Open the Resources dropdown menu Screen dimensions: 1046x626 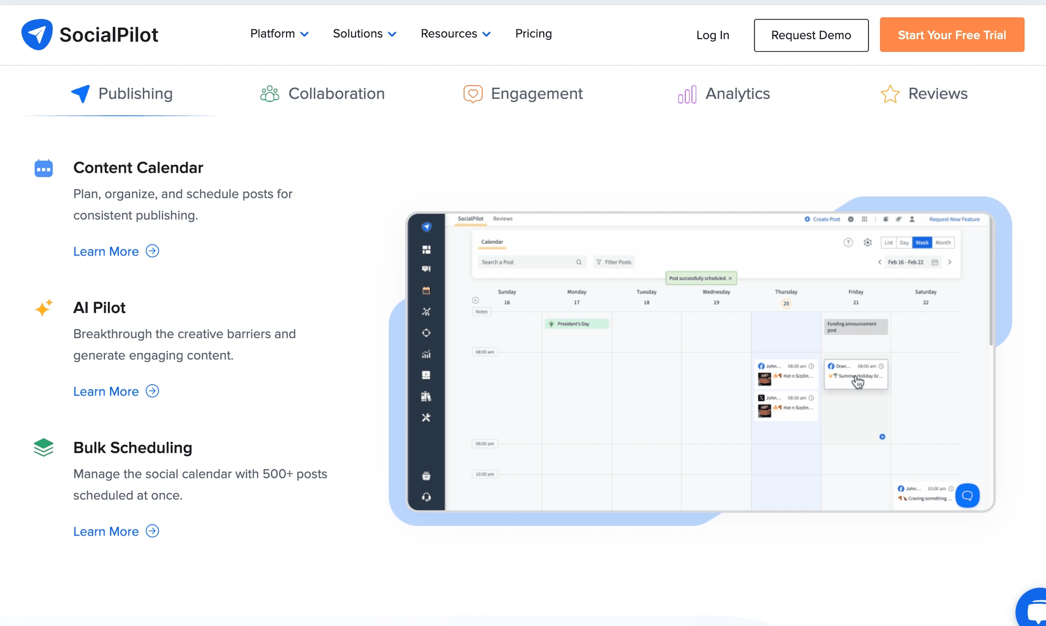tap(455, 34)
